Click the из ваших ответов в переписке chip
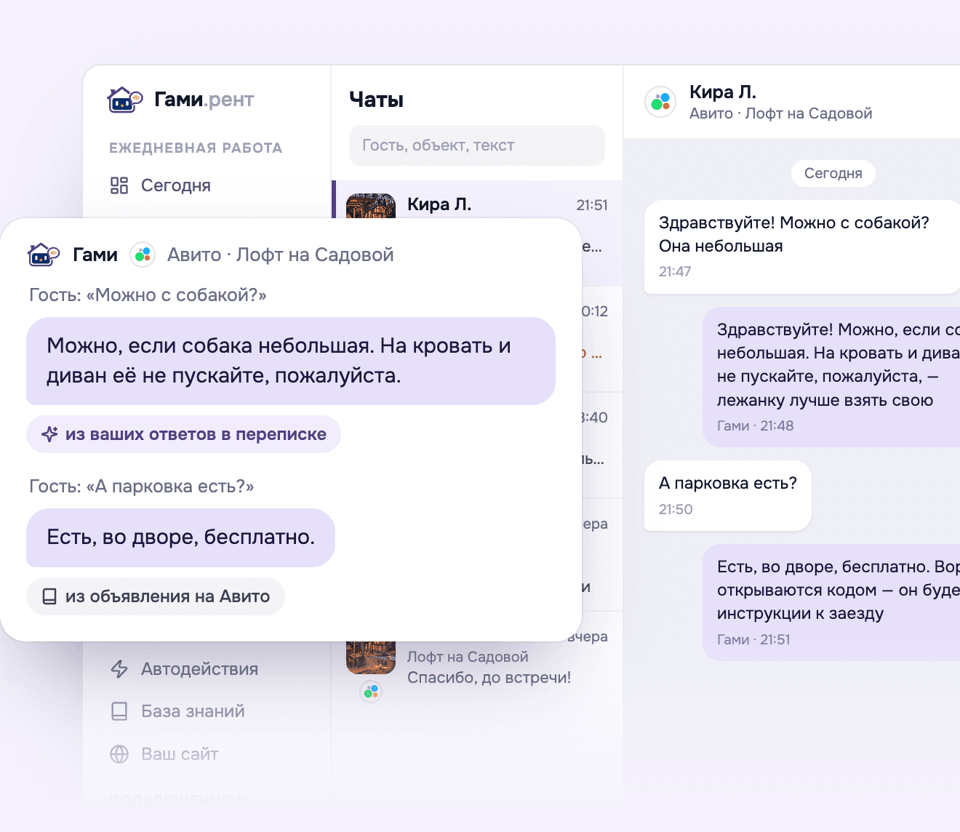The height and width of the screenshot is (832, 960). coord(183,434)
